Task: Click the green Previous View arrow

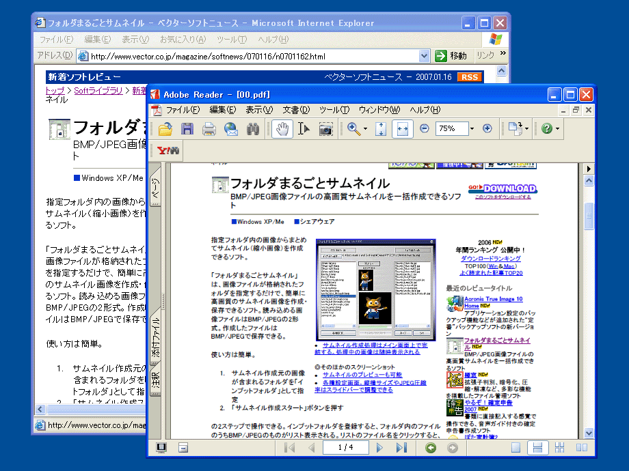Action: coord(431,448)
